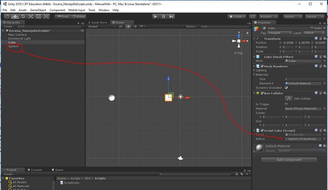Open the Tag Untagged dropdown
The image size is (328, 190).
(x=279, y=33)
